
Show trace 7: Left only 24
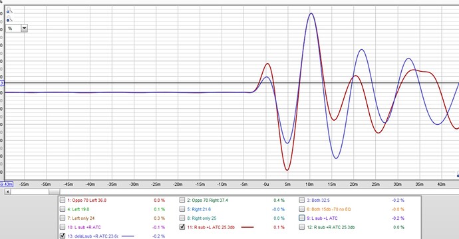point(63,218)
